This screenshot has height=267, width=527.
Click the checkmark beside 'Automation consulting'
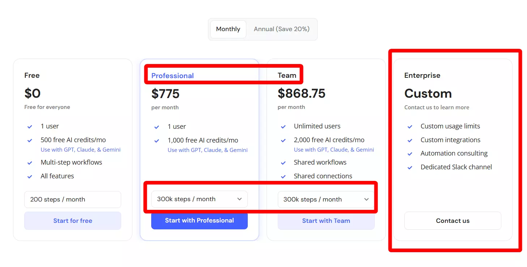[410, 154]
